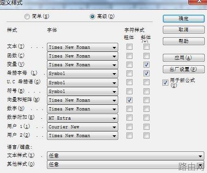Open font dropdown for U.C 希腊语(G) style

pos(82,83)
